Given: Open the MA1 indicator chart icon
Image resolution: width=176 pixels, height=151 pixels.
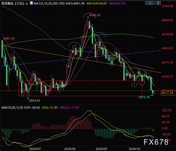Looking at the screenshot, I should click(x=32, y=3).
